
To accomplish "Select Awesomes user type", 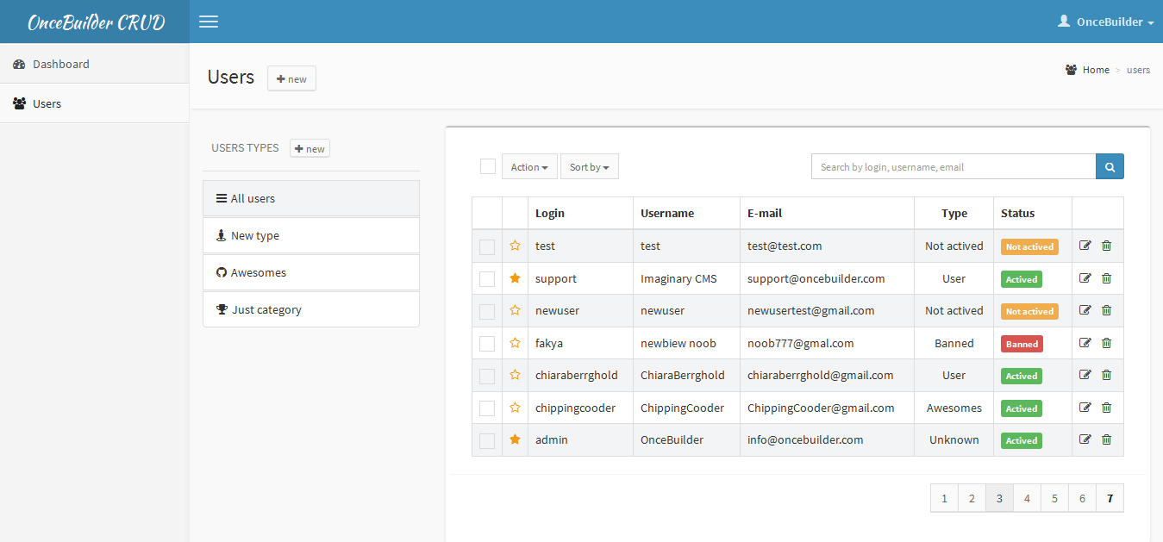I will [311, 272].
